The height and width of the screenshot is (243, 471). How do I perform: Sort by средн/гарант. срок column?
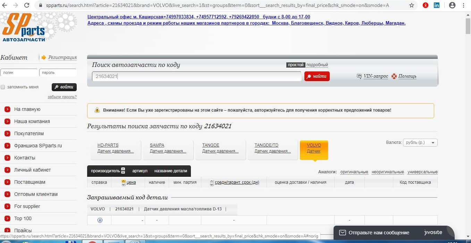(x=237, y=182)
